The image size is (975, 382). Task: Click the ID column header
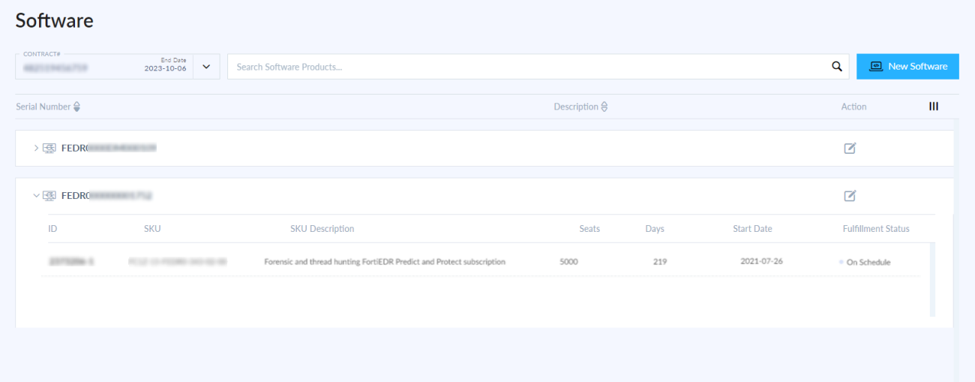[x=52, y=229]
